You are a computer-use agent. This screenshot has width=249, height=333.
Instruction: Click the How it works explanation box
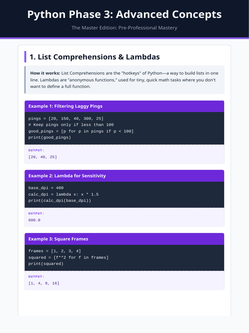coord(124,80)
